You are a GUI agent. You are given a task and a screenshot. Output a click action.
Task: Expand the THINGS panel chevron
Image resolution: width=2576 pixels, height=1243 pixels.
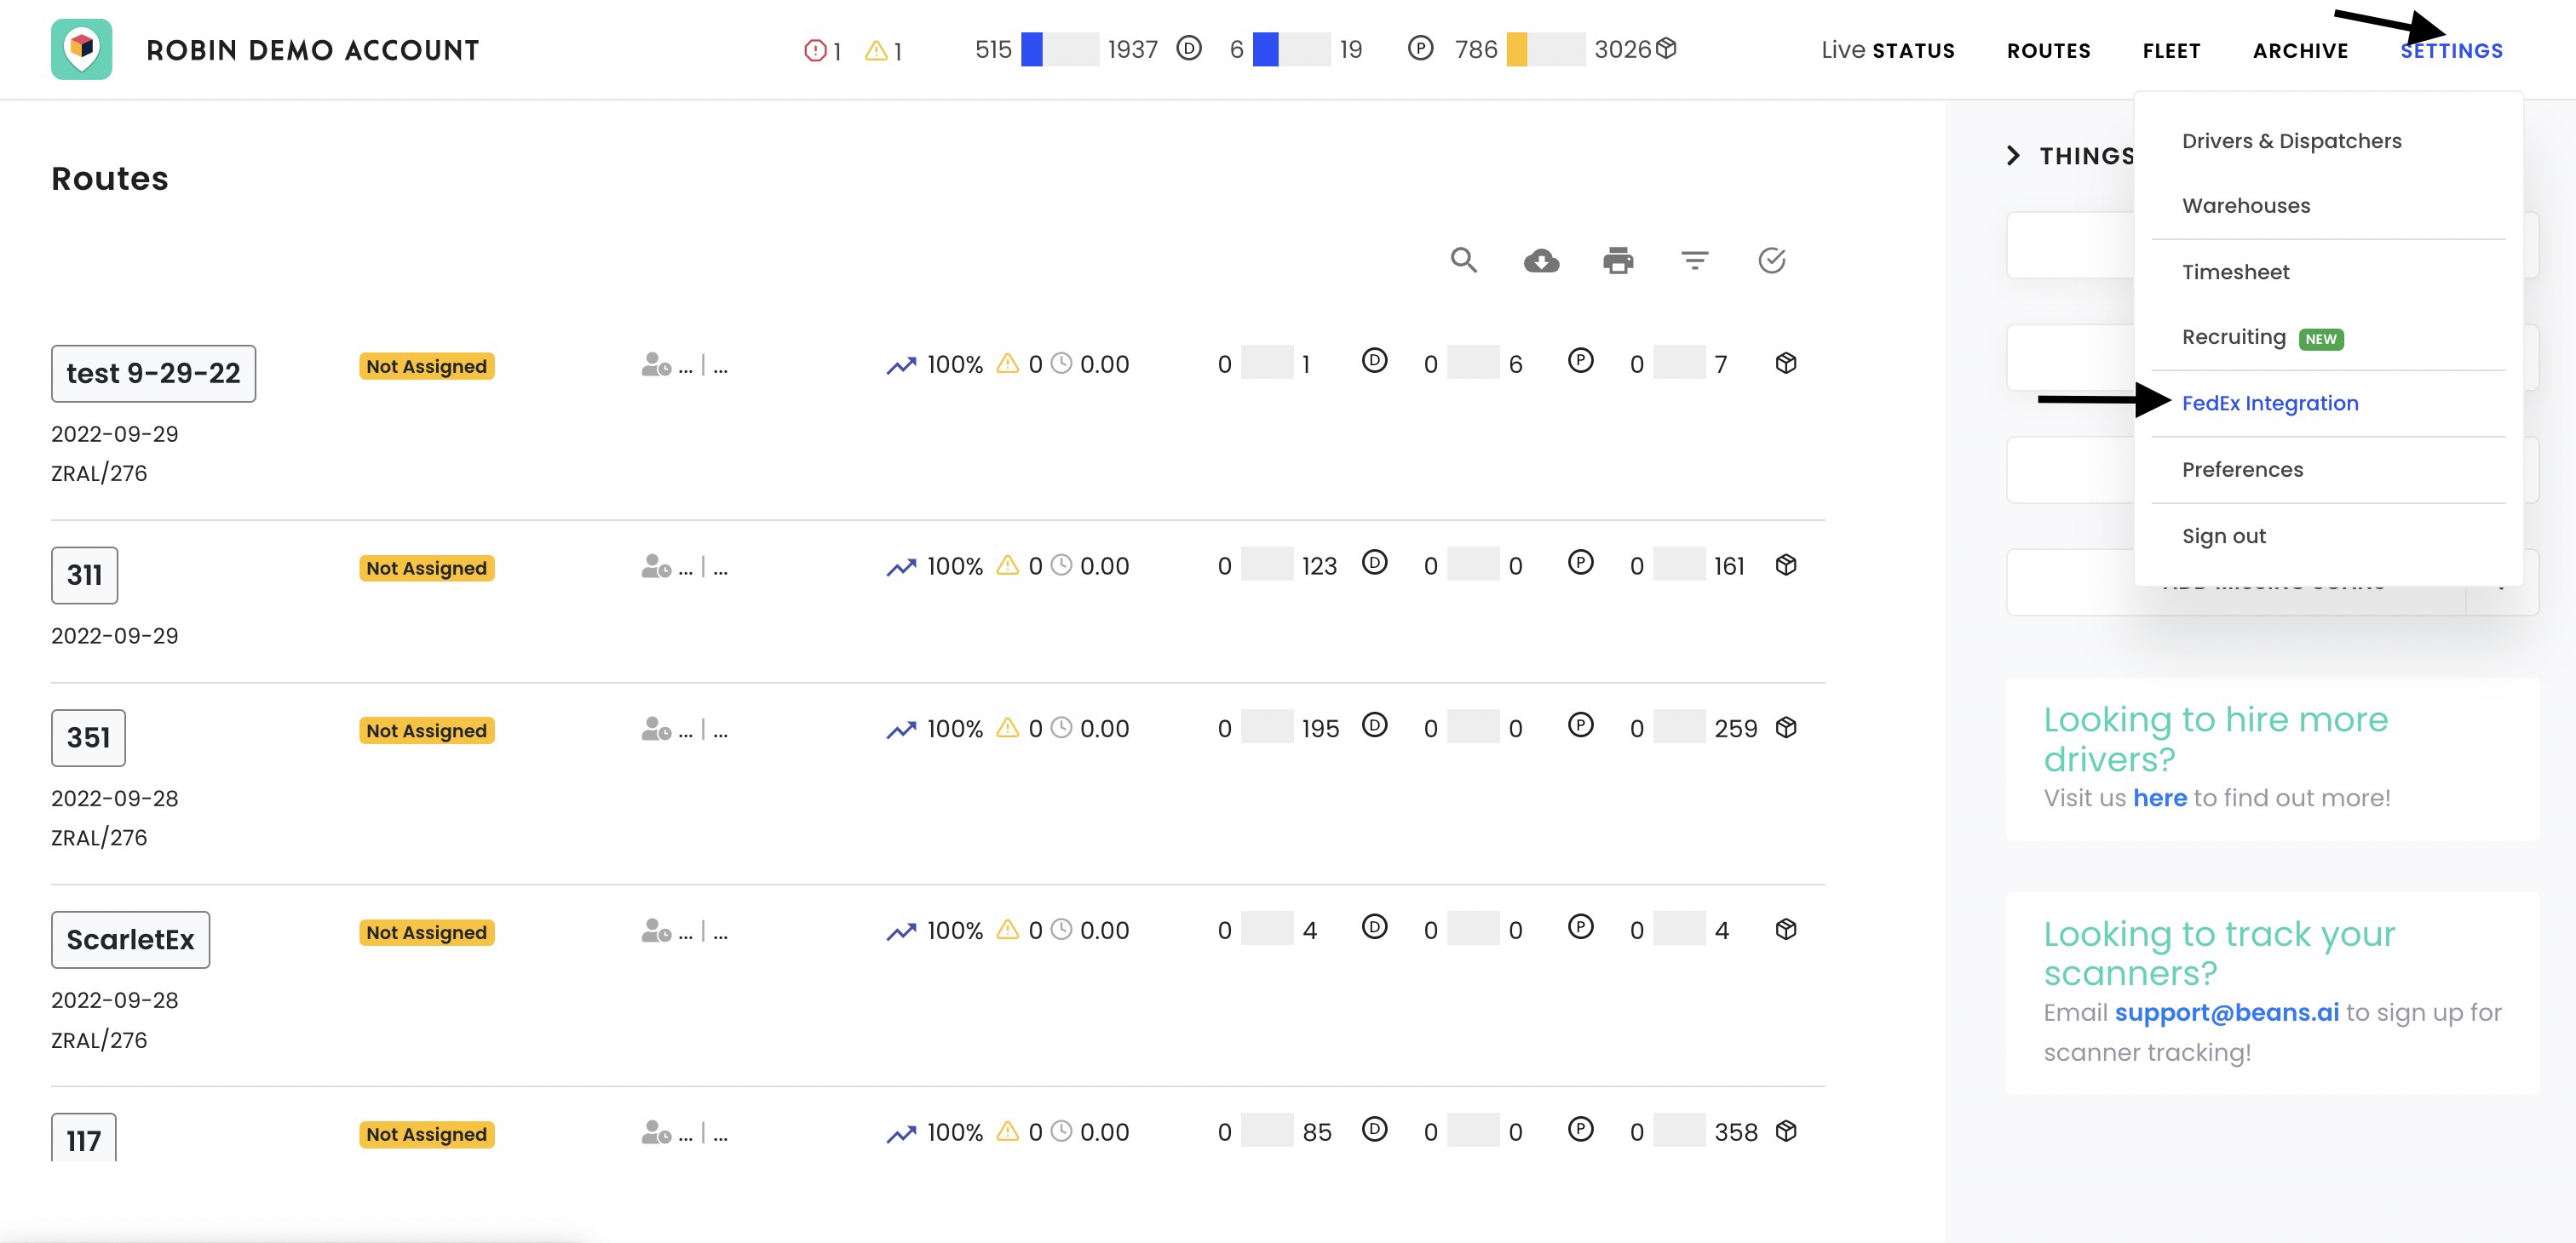pos(2013,156)
